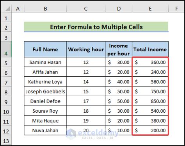Select row 13 header
Viewport: 185px width, 146px height.
click(x=6, y=140)
